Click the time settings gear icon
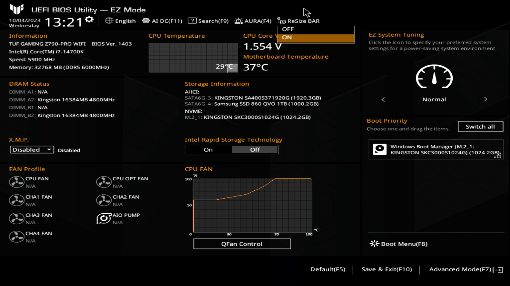The image size is (510, 286). click(89, 19)
